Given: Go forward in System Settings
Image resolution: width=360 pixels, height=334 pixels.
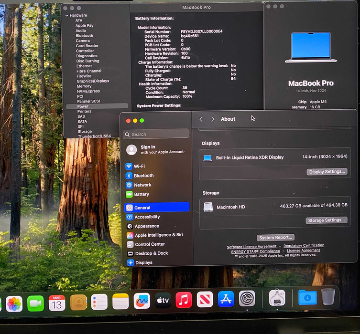Looking at the screenshot, I should (x=213, y=119).
